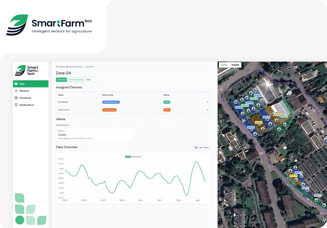The image size is (327, 228).
Task: Click the Zone 15 label on map
Action: point(294,176)
